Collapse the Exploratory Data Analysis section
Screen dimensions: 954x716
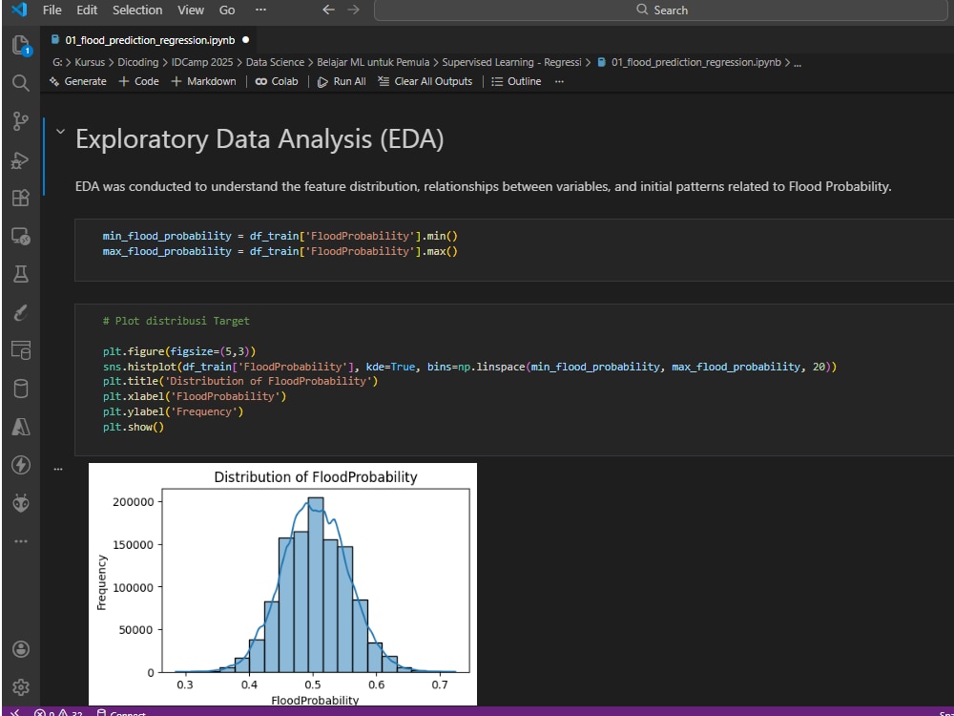59,132
